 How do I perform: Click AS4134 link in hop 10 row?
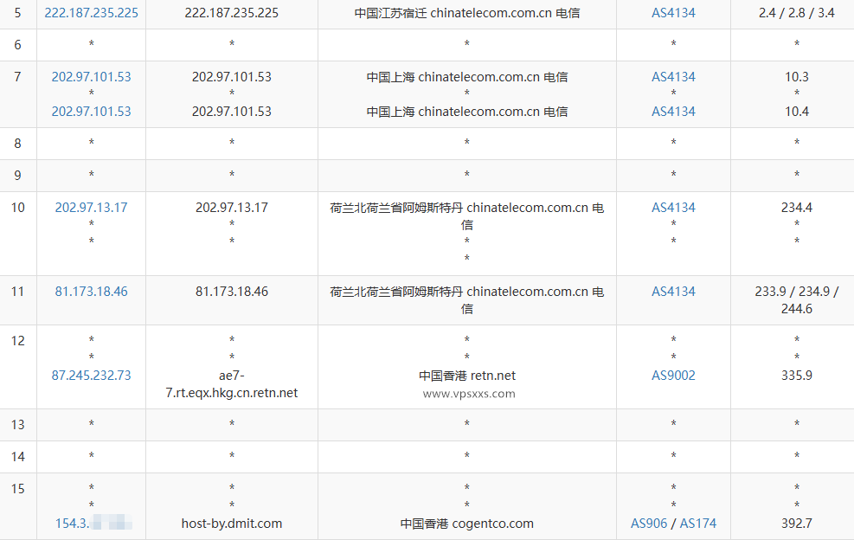(673, 208)
